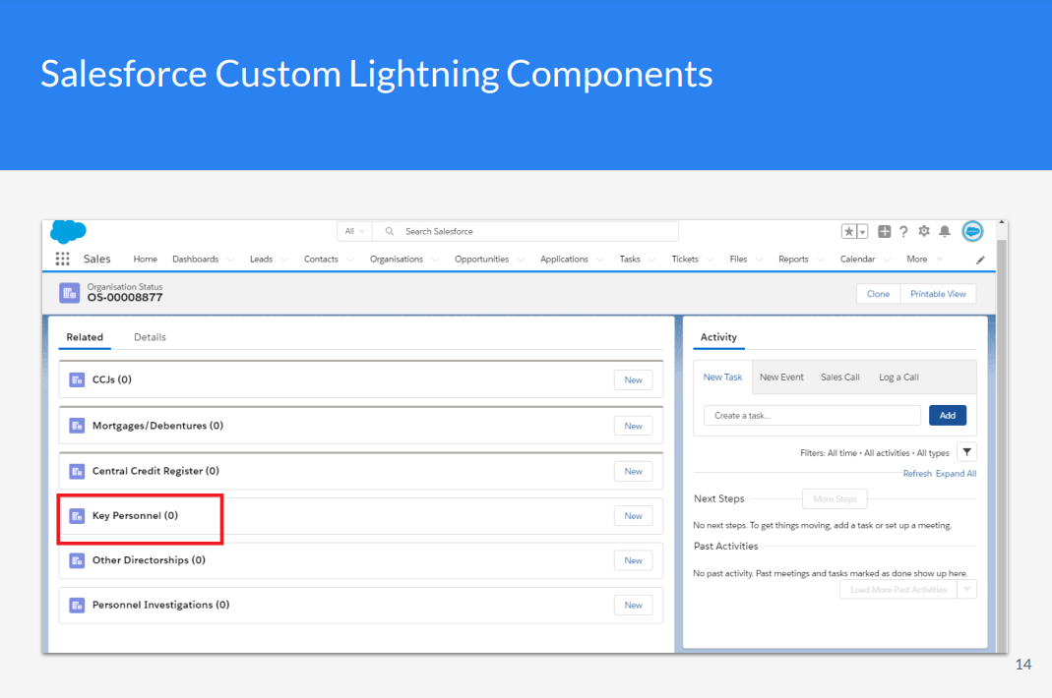Open the Organisations nav item

pos(397,260)
